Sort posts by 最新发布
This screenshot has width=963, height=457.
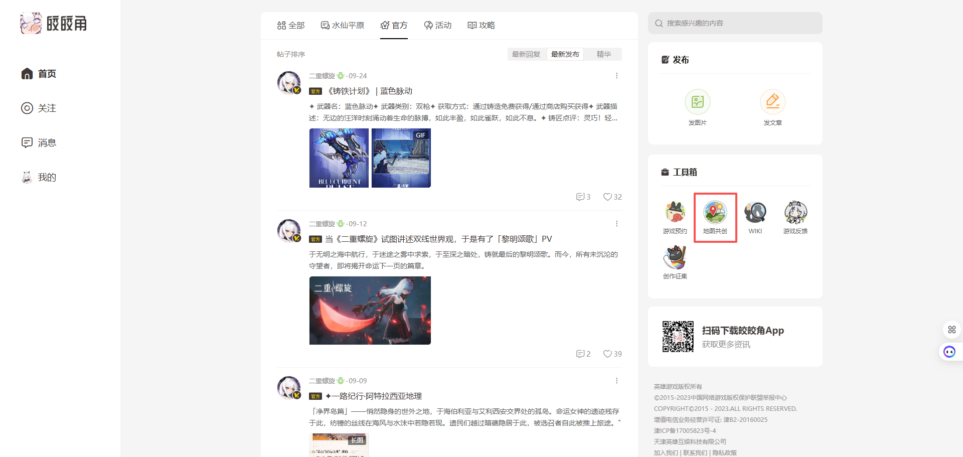(x=565, y=54)
